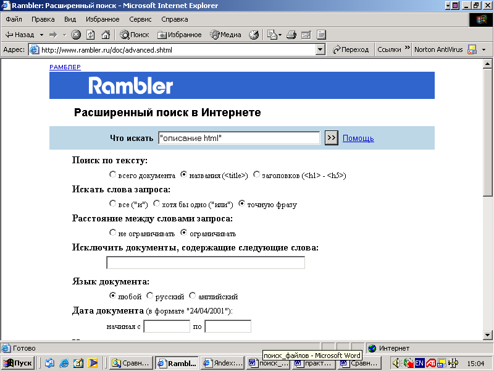
Task: Click the Помощь help link
Action: [358, 138]
